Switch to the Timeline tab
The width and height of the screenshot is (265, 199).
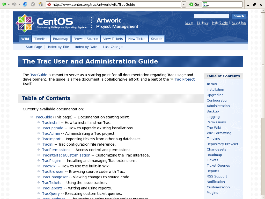41,39
